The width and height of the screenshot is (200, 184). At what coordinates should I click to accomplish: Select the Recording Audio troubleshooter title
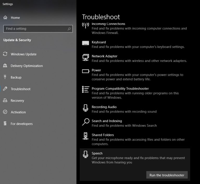[104, 107]
